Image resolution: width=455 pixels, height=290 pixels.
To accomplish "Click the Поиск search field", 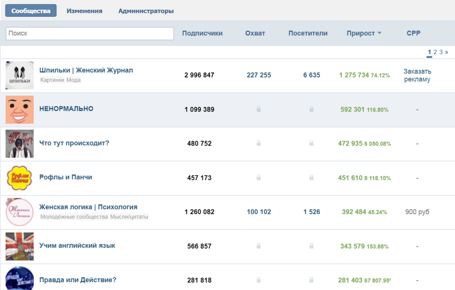I will [x=90, y=33].
